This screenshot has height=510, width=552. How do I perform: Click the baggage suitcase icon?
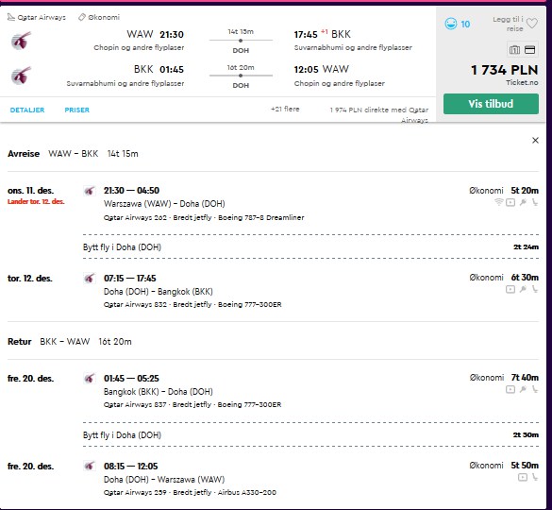514,50
